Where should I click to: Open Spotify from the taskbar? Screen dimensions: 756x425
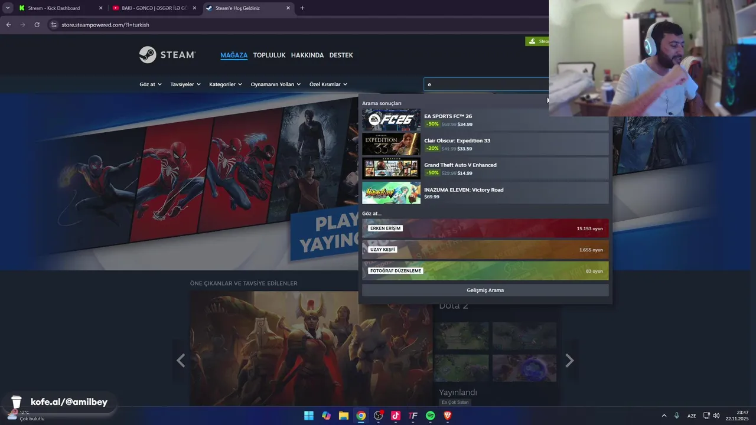point(431,416)
